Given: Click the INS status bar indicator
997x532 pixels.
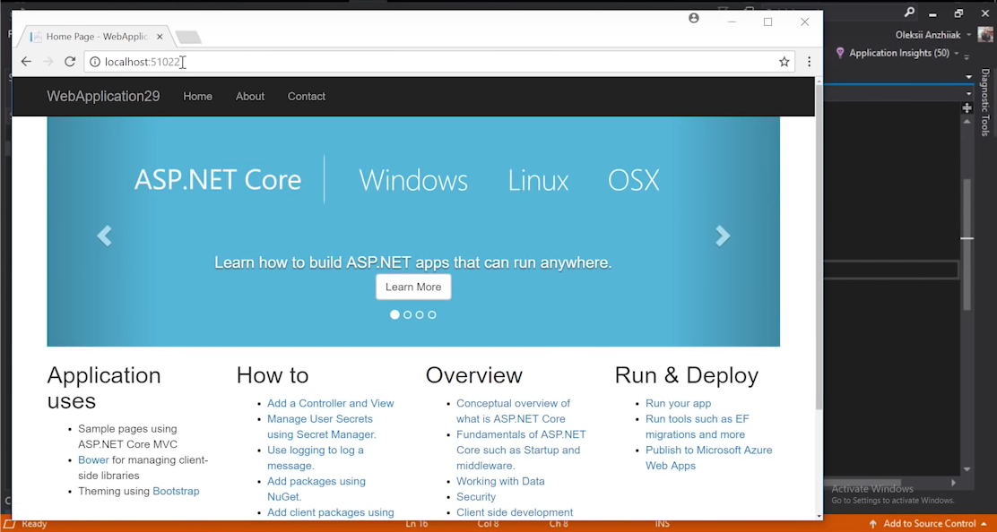Looking at the screenshot, I should 662,524.
